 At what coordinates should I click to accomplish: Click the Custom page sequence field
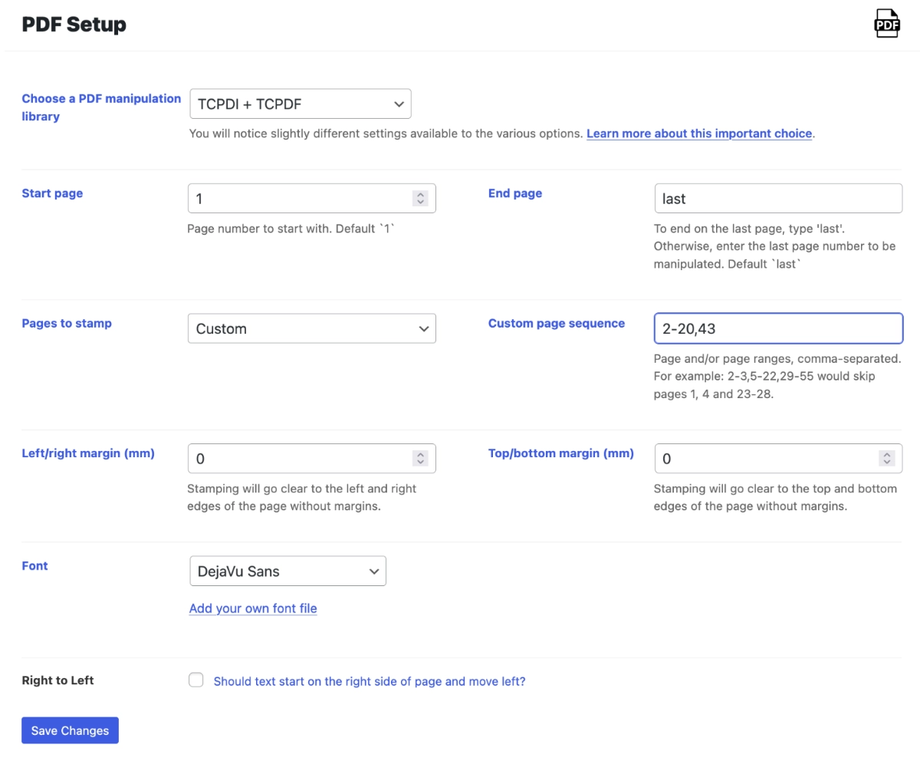[777, 328]
